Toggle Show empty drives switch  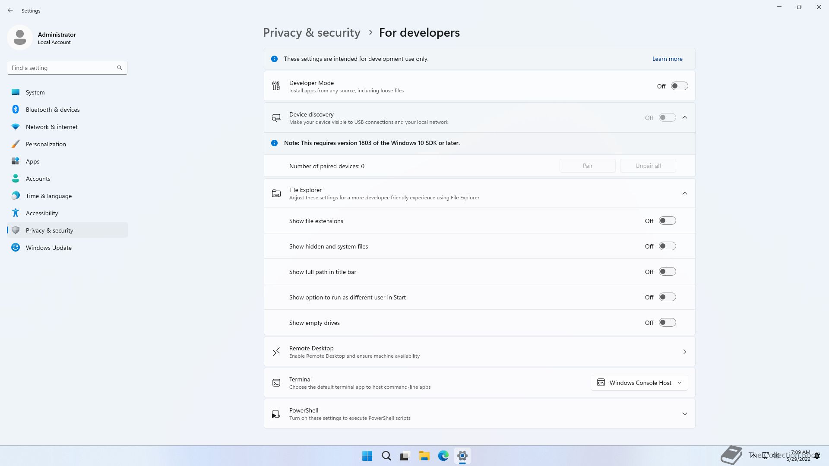click(667, 323)
